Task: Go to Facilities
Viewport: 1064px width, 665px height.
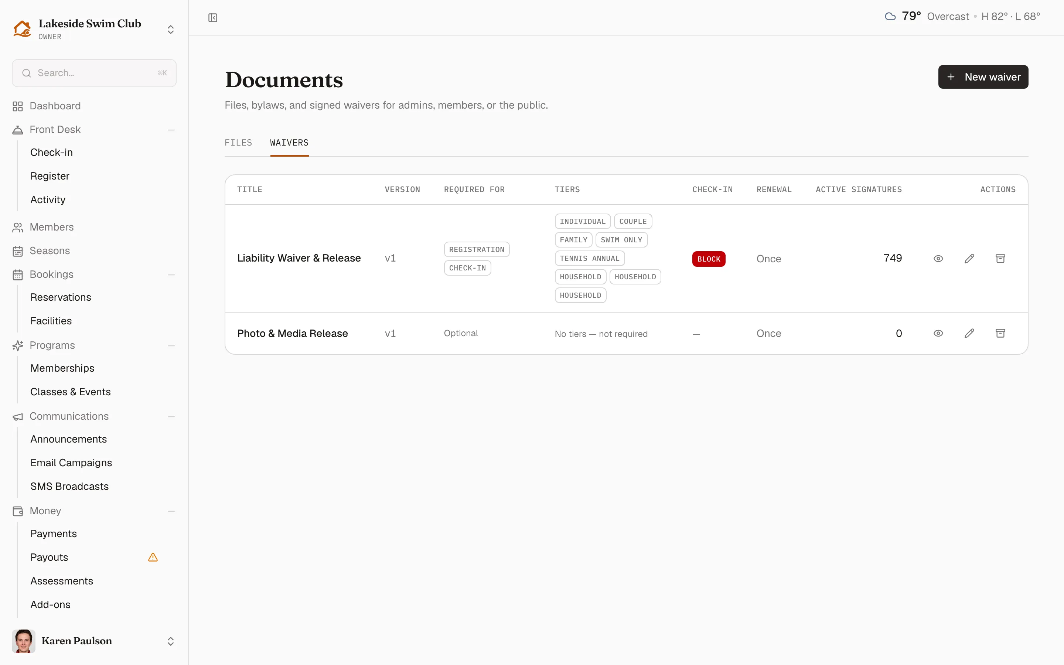Action: tap(51, 321)
